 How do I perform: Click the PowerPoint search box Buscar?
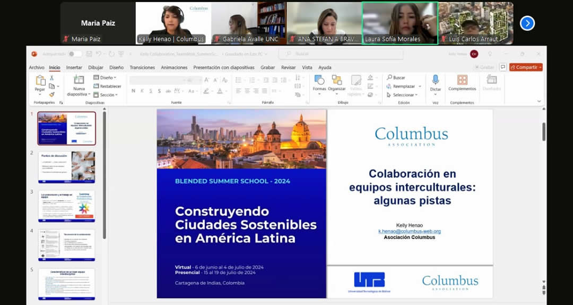[341, 54]
